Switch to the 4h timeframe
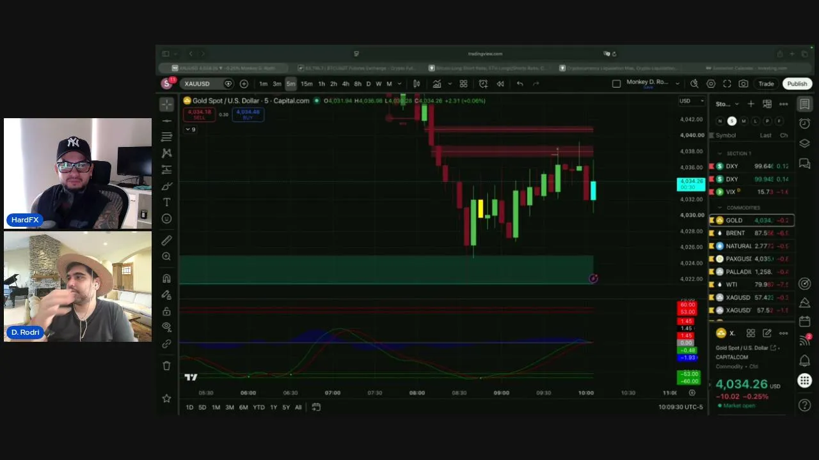819x460 pixels. click(346, 84)
